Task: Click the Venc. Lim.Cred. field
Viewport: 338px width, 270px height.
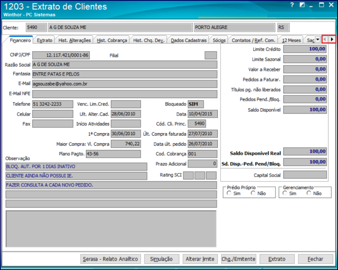Action: [x=126, y=104]
